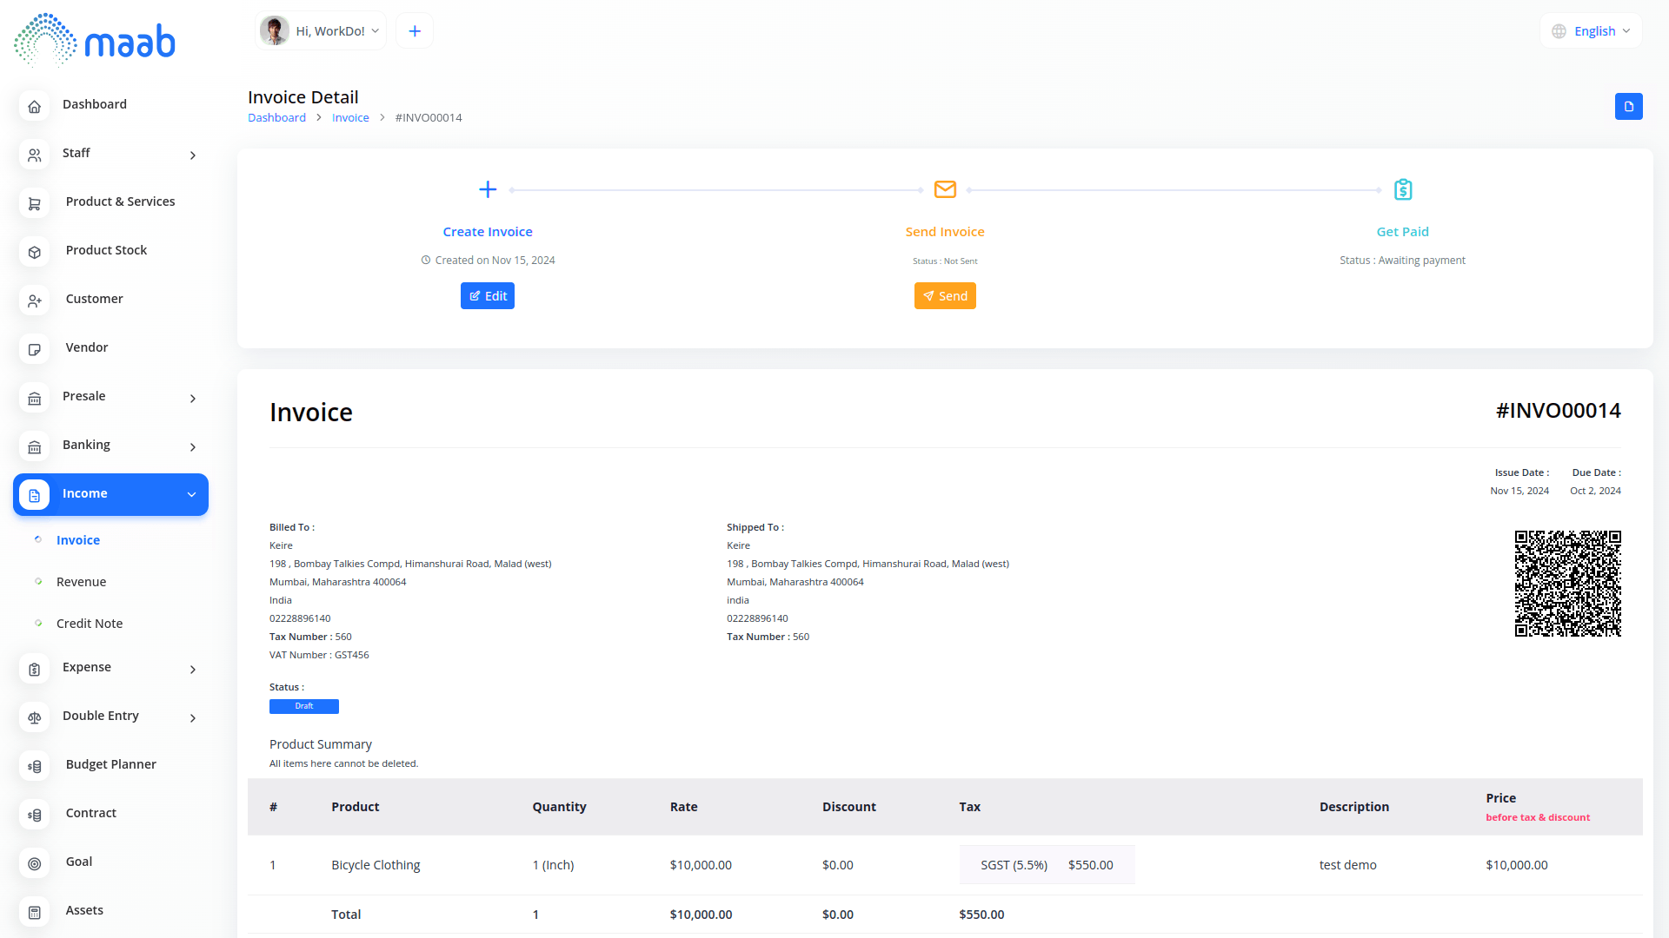This screenshot has height=938, width=1669.
Task: Click the Goal target icon
Action: pos(34,863)
